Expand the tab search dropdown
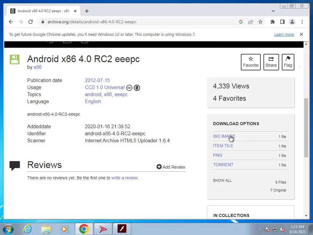The width and height of the screenshot is (313, 235). [x=273, y=11]
